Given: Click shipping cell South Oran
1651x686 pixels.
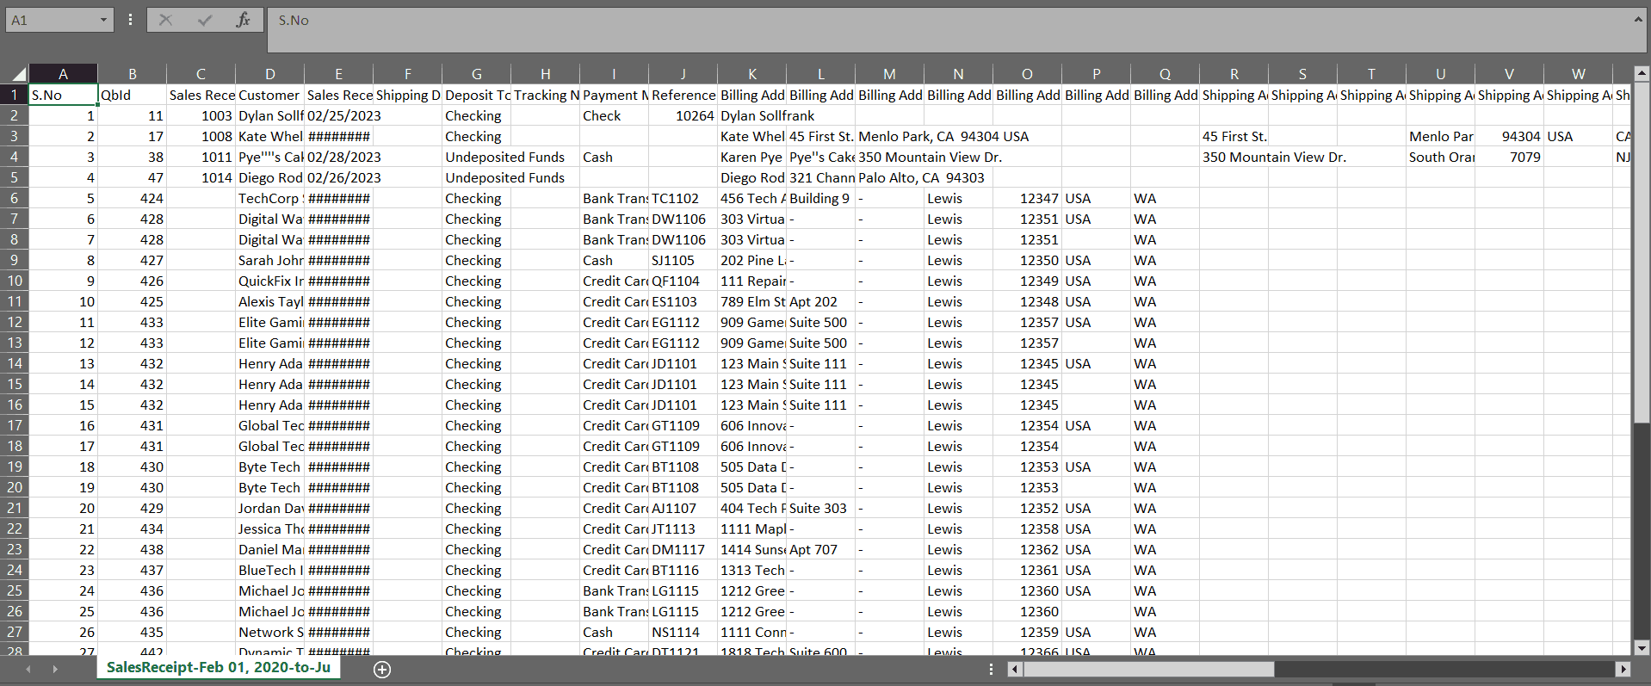Looking at the screenshot, I should coord(1440,157).
